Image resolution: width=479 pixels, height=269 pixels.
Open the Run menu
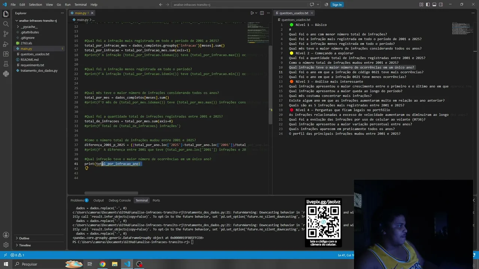point(68,4)
